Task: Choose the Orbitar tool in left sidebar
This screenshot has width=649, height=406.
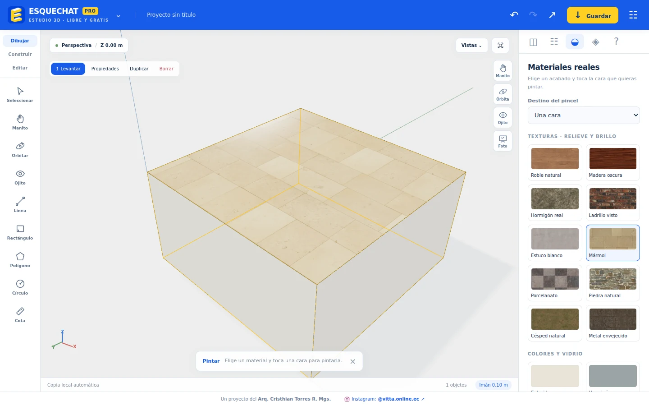Action: pyautogui.click(x=20, y=150)
